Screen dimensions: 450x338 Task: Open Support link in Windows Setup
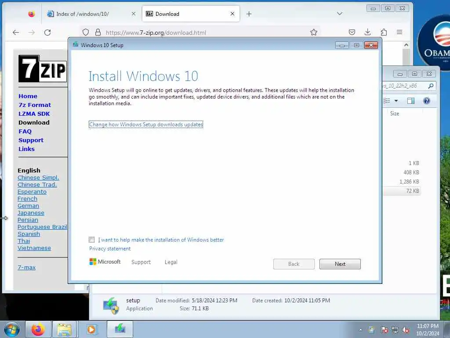[x=141, y=262]
